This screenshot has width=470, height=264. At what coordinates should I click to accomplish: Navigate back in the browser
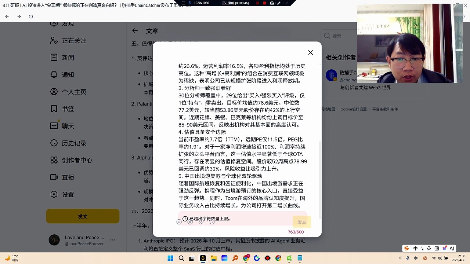tap(7, 16)
